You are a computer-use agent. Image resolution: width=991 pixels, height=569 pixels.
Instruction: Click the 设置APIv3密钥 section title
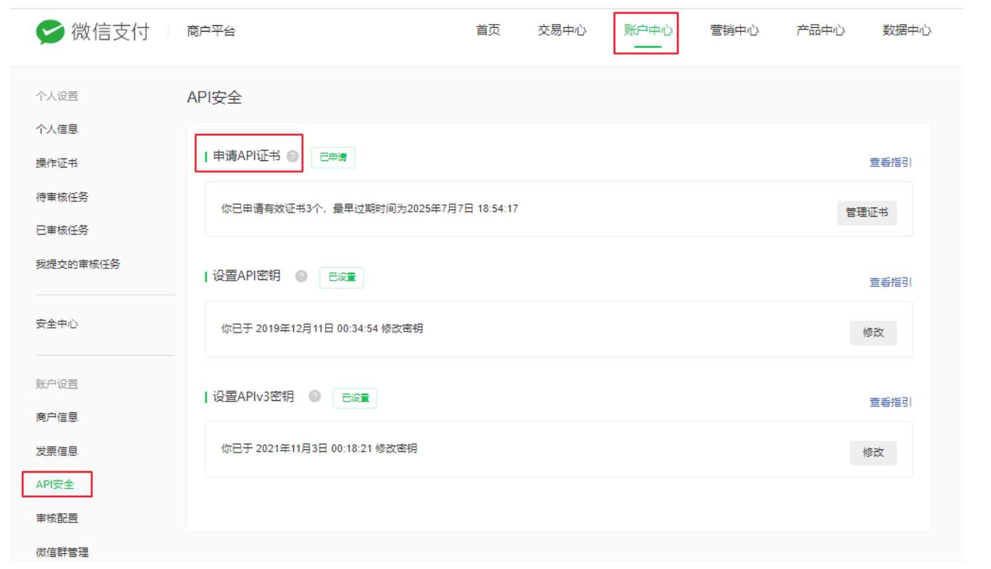tap(254, 396)
